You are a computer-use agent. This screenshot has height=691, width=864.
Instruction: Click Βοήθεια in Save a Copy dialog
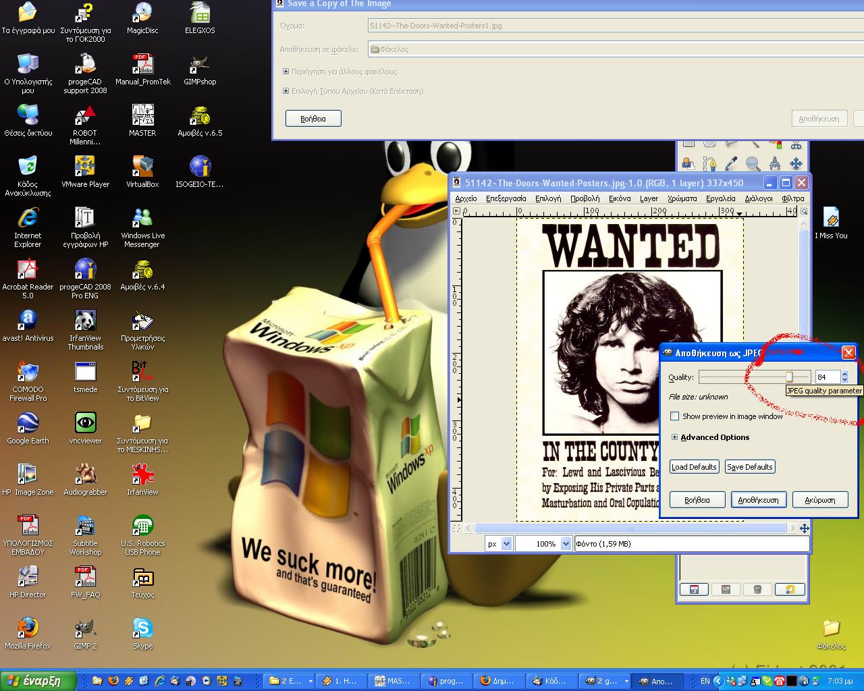click(x=313, y=119)
